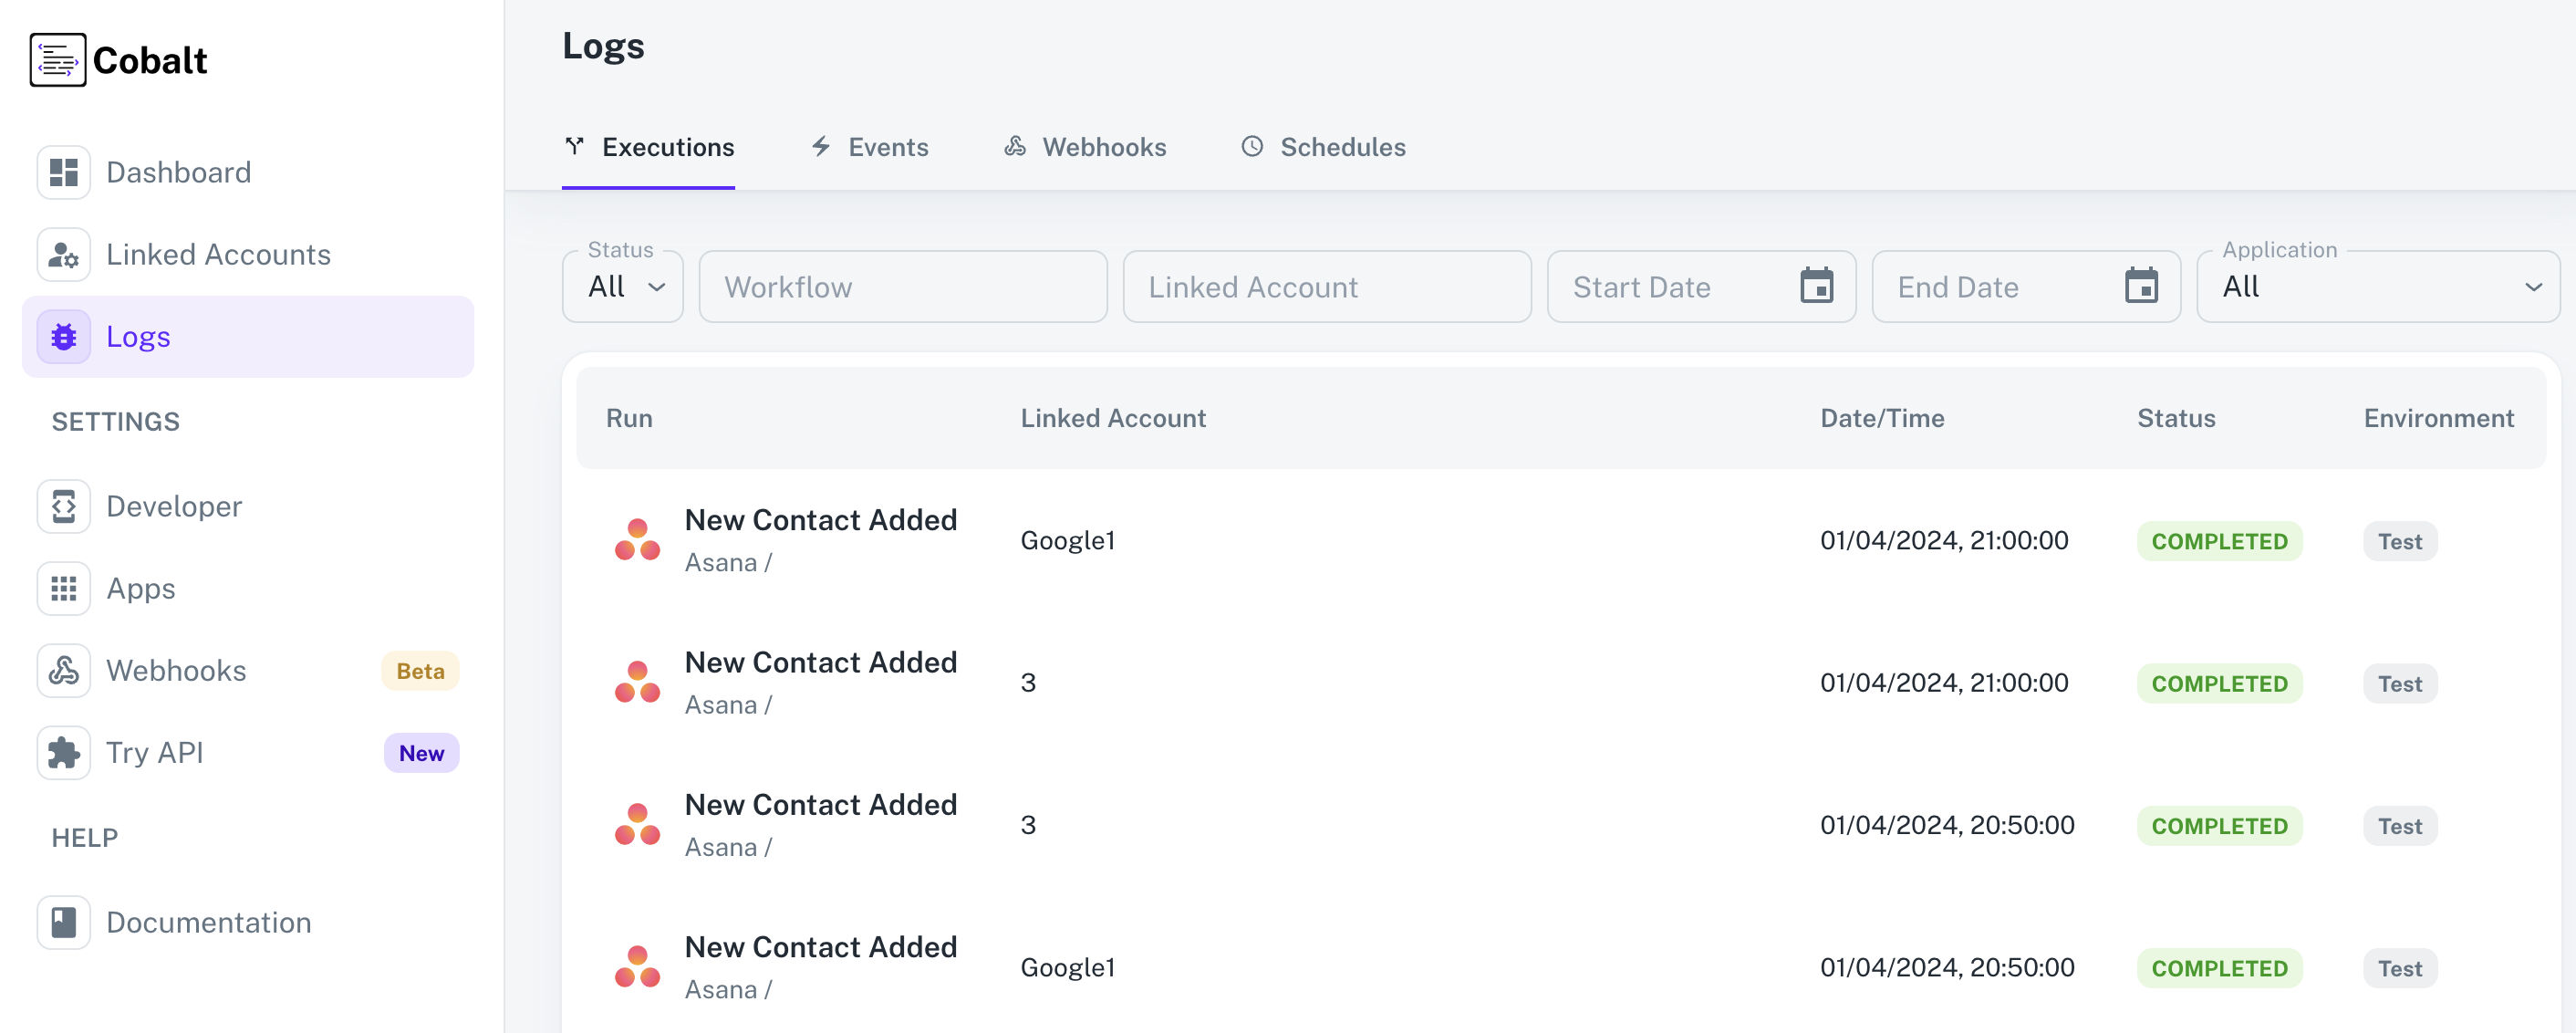Click the Cobalt logo
Image resolution: width=2576 pixels, height=1033 pixels.
point(118,58)
